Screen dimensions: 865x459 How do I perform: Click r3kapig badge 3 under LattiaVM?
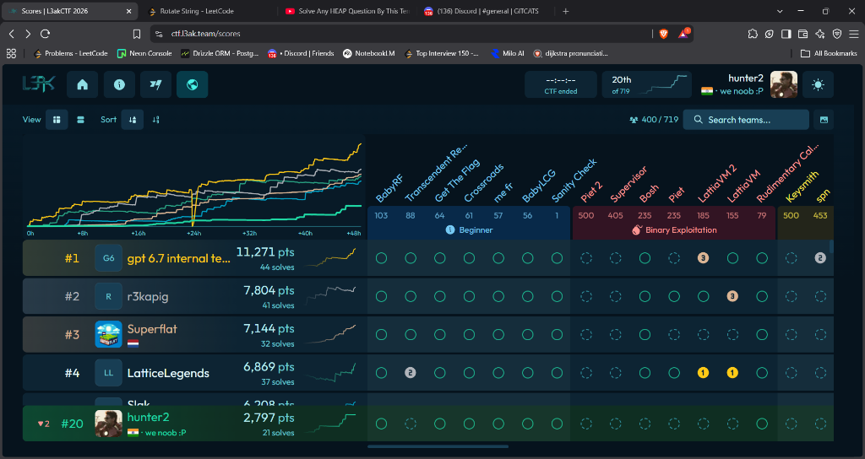click(x=732, y=296)
